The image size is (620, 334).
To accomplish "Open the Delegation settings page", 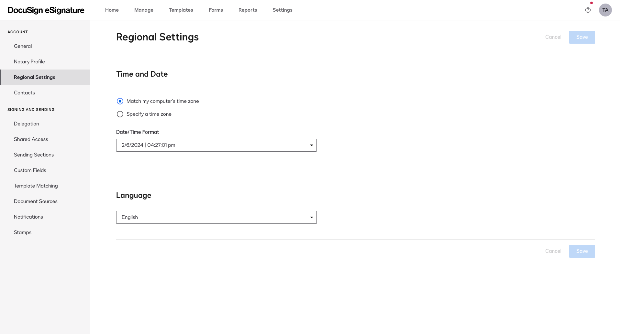I will tap(26, 124).
